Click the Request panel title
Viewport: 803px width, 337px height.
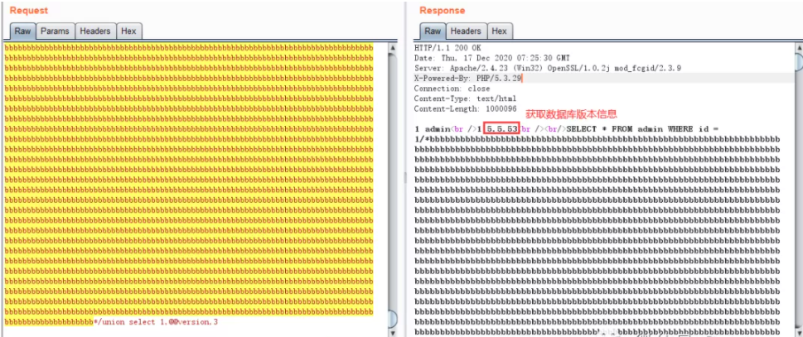point(29,11)
